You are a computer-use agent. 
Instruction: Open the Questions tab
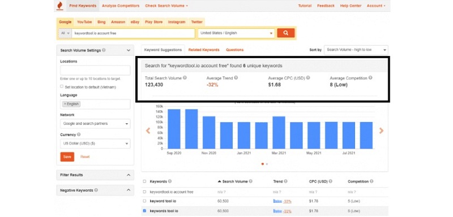[x=234, y=50]
